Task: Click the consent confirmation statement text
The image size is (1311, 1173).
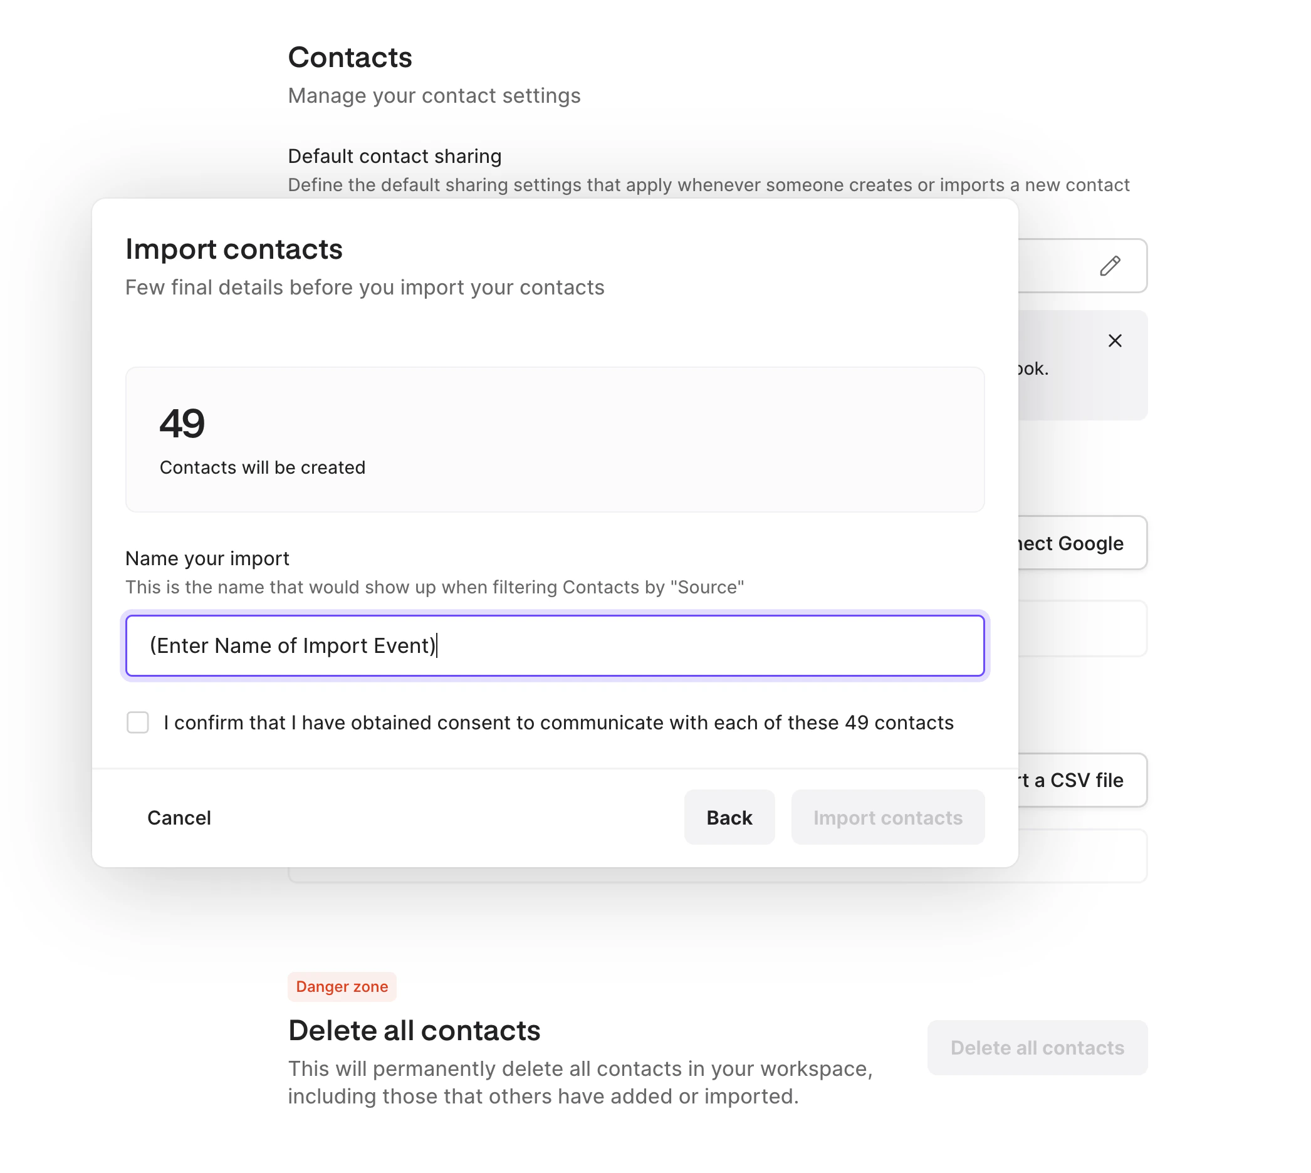Action: click(x=558, y=722)
